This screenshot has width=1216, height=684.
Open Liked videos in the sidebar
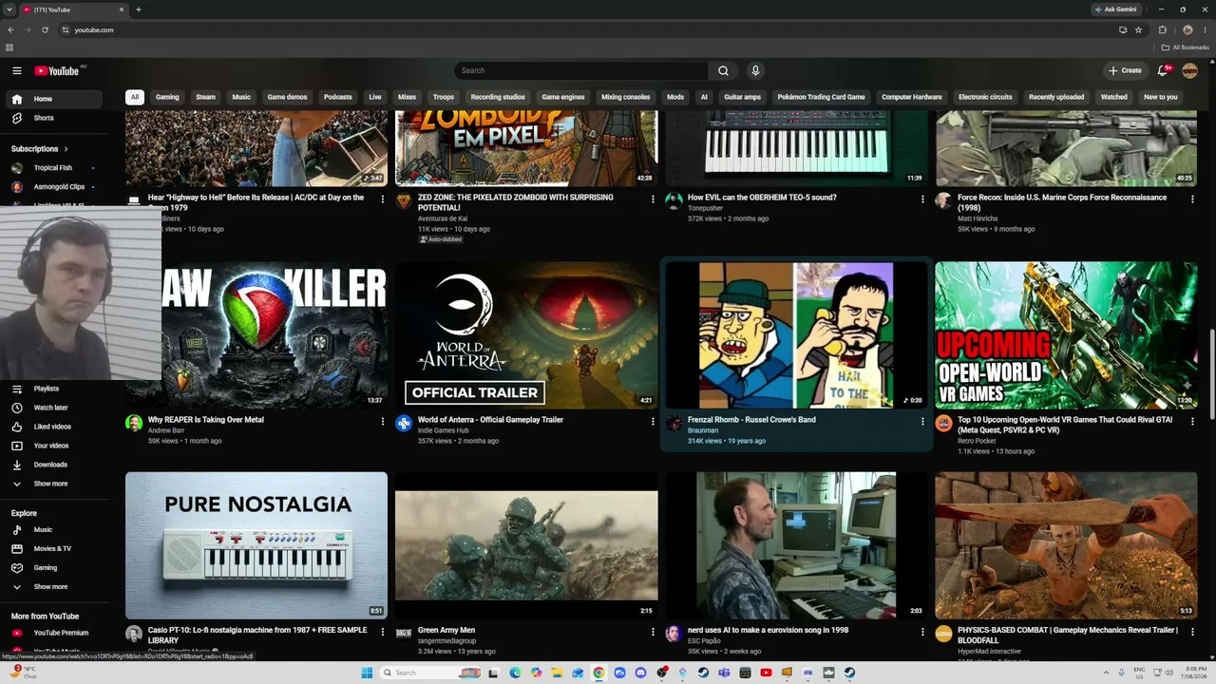pos(55,427)
